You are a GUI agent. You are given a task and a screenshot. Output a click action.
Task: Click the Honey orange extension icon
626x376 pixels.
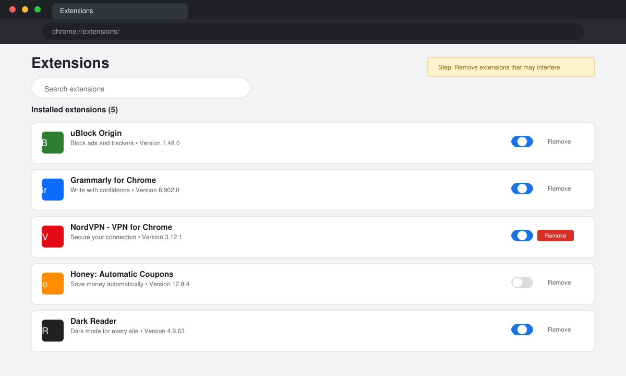pyautogui.click(x=53, y=284)
